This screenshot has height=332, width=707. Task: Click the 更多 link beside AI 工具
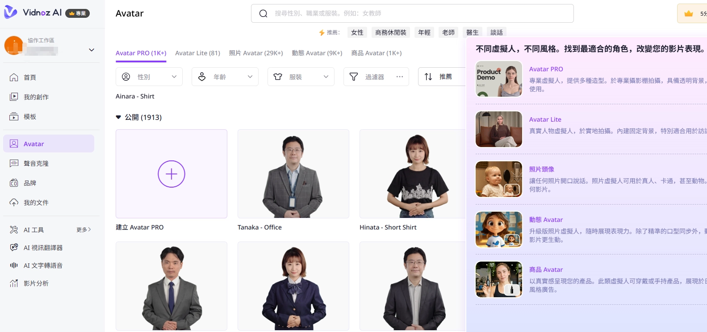pyautogui.click(x=84, y=230)
